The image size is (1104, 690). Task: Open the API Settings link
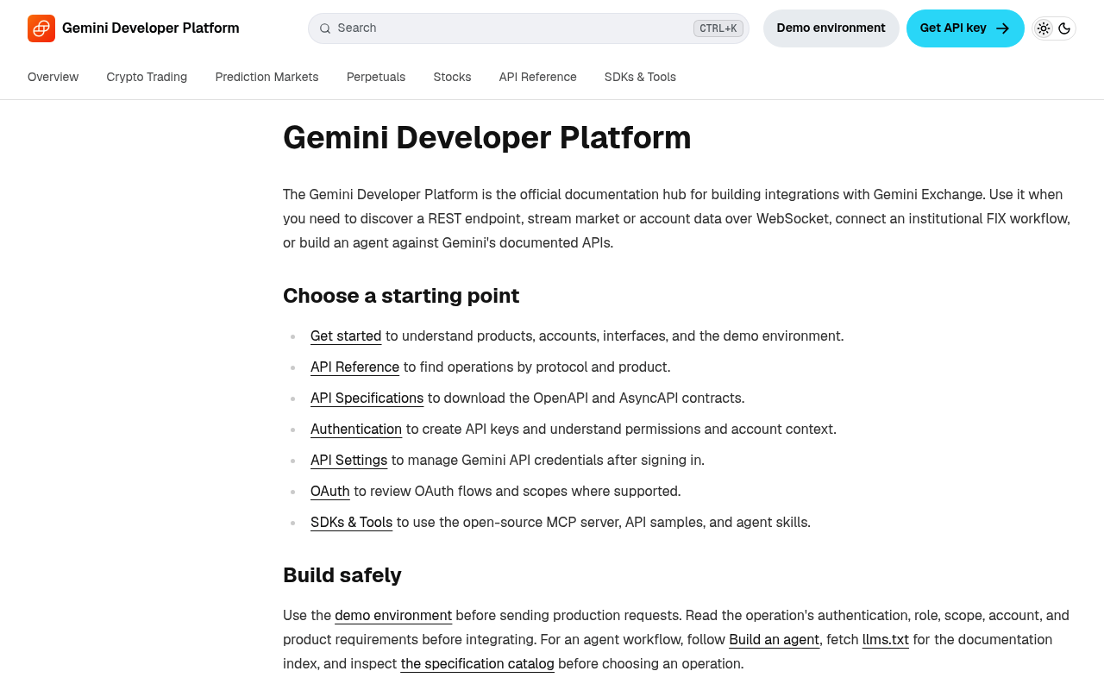point(348,461)
